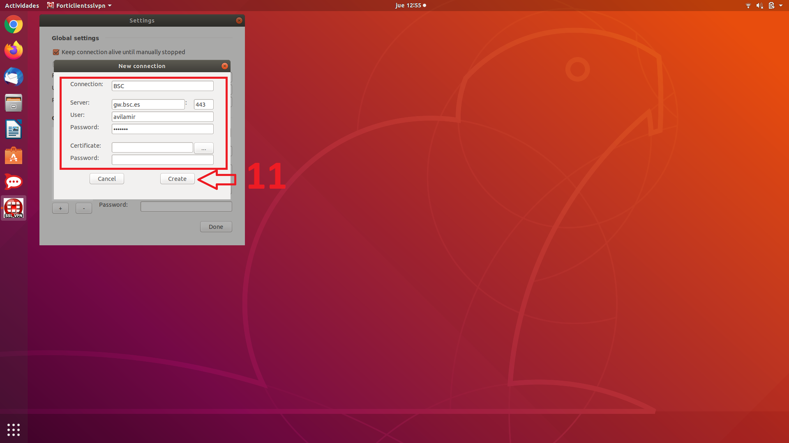Launch Firefox from the dock
Screen dimensions: 789x443
pyautogui.click(x=14, y=50)
